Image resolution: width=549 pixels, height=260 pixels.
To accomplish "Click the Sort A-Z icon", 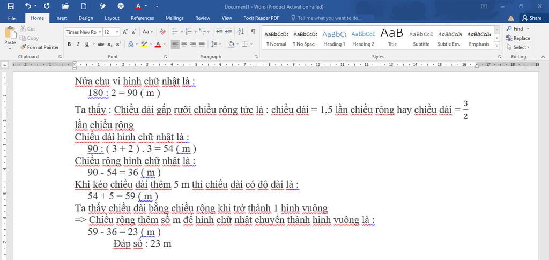I will (241, 32).
